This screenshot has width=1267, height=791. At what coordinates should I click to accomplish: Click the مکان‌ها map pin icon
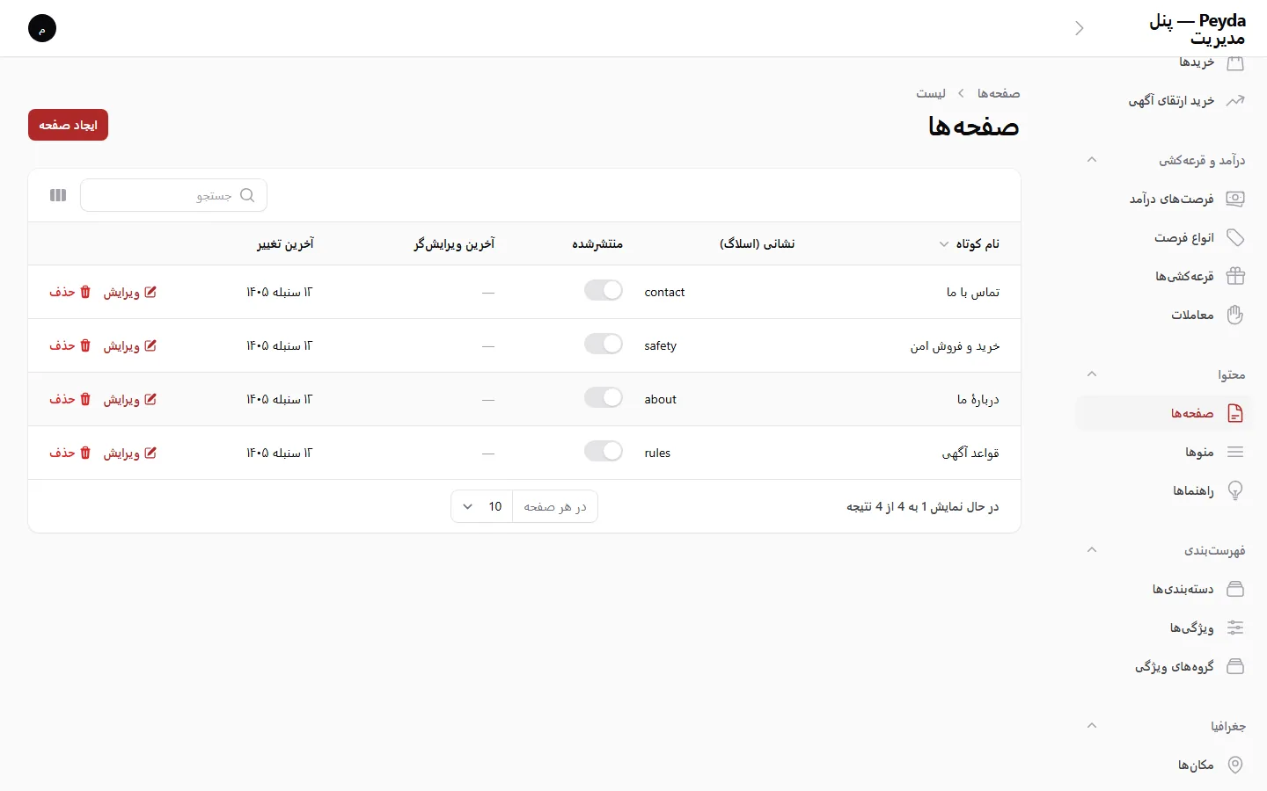1235,765
